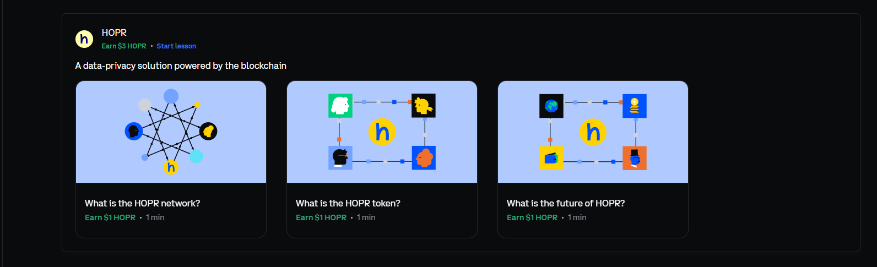Open the HOPR network lesson thumbnail
This screenshot has width=877, height=267.
pyautogui.click(x=171, y=132)
